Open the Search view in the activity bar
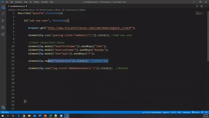 (x=3, y=14)
